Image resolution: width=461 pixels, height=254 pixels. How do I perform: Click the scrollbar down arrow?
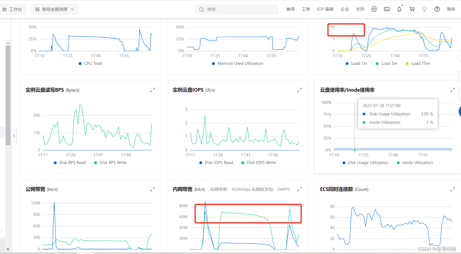pyautogui.click(x=8, y=249)
